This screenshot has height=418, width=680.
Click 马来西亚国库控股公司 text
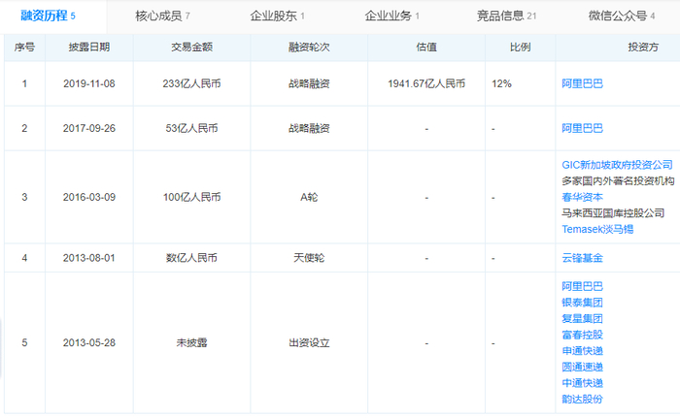tap(613, 213)
